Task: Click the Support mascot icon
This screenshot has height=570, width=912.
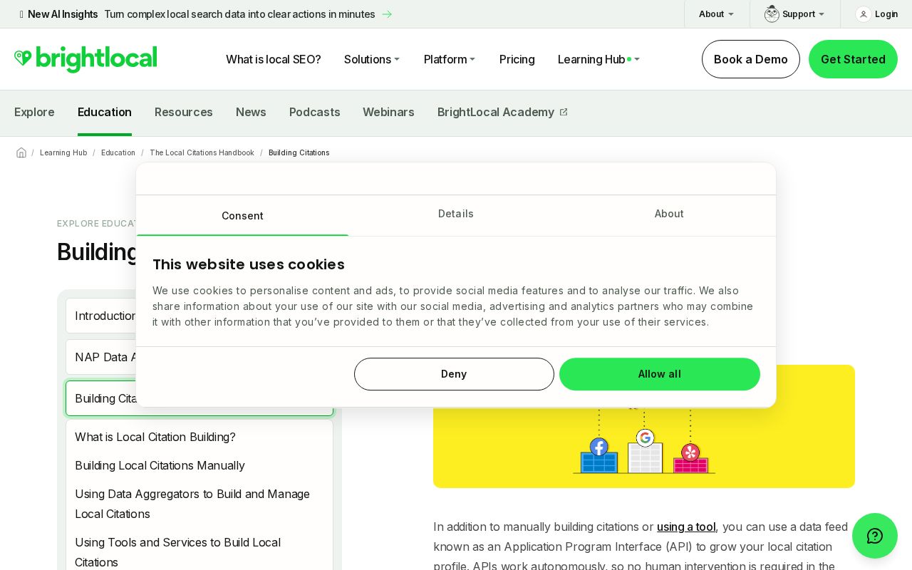Action: (772, 14)
